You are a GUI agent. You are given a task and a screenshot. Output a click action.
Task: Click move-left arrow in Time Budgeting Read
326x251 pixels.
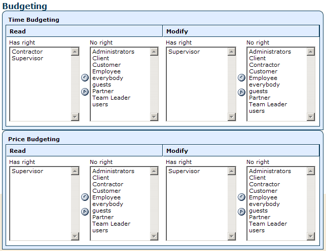coord(85,77)
